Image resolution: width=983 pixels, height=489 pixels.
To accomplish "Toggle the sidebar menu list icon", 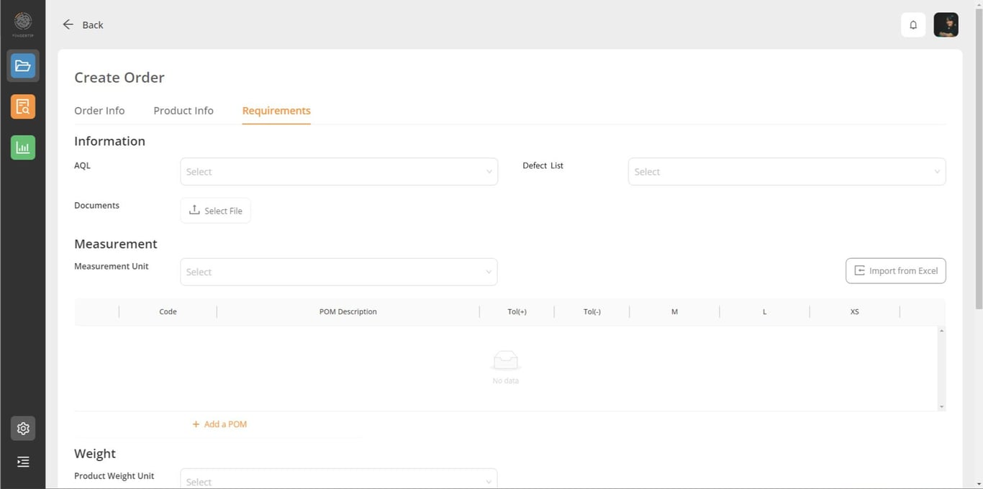I will tap(23, 462).
